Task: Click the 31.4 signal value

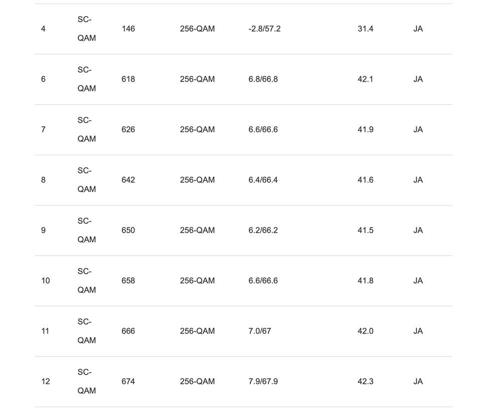Action: pyautogui.click(x=365, y=29)
